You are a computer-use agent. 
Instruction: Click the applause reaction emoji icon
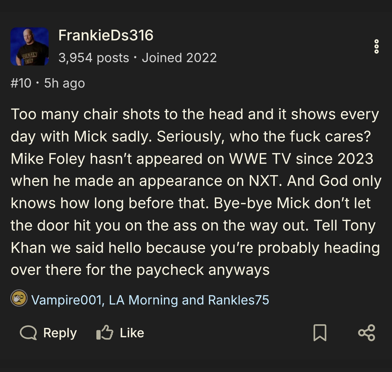19,298
